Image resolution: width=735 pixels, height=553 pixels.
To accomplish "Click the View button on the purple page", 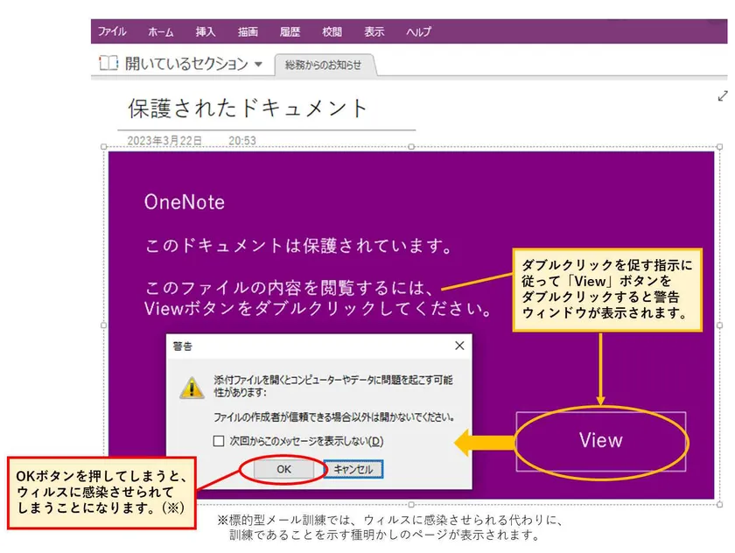I will coord(600,439).
